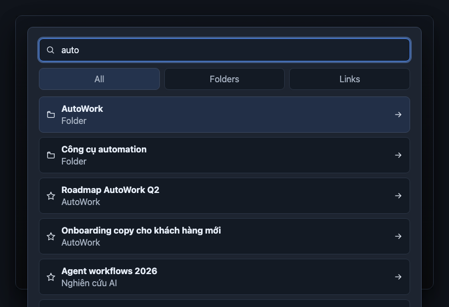
Task: Click AutoWork subtitle under Onboarding copy
Action: 80,243
